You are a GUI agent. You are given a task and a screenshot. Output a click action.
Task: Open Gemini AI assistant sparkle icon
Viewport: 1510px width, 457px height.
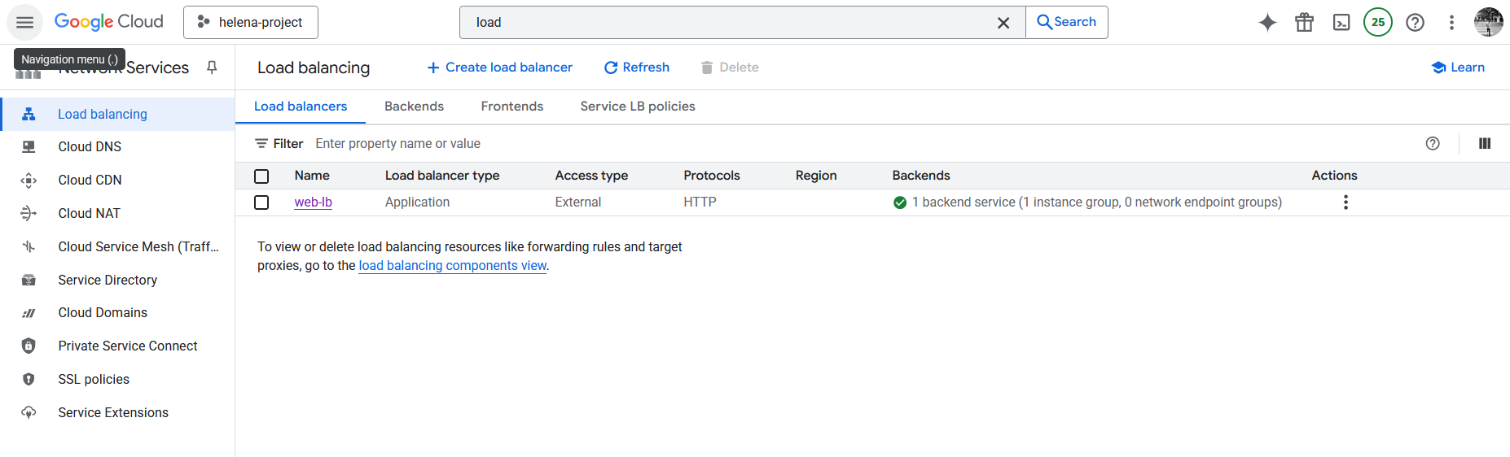click(1267, 22)
